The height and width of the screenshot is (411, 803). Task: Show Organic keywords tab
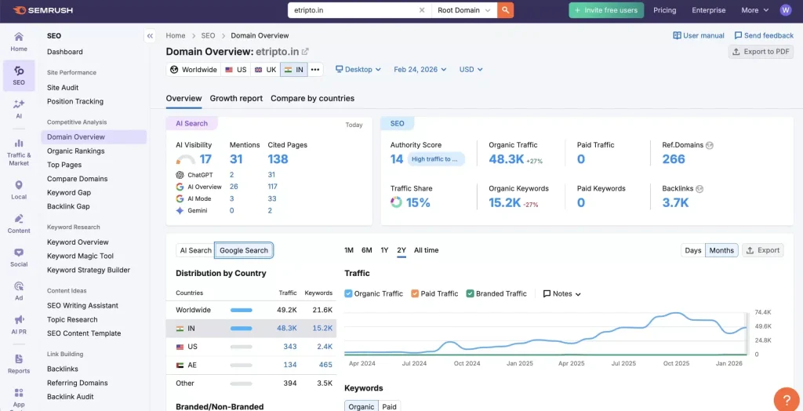point(362,406)
